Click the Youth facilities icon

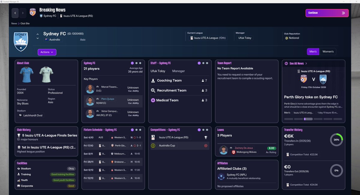pos(19,180)
